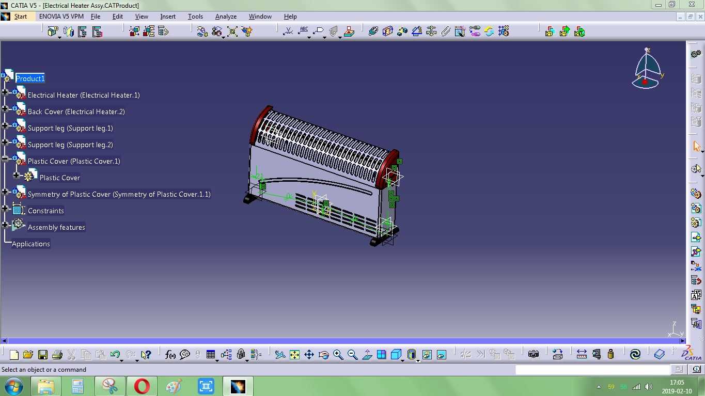Select 'Support leg (Support leg.1)' entry
The width and height of the screenshot is (705, 396).
pyautogui.click(x=70, y=128)
